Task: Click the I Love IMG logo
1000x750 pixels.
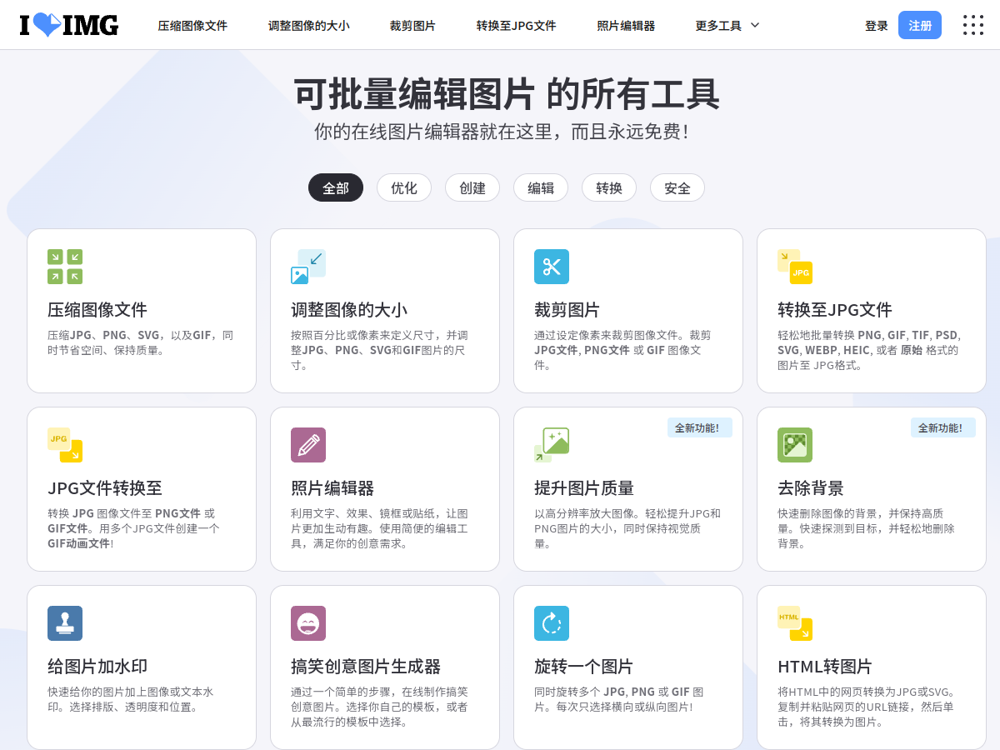Action: tap(69, 25)
